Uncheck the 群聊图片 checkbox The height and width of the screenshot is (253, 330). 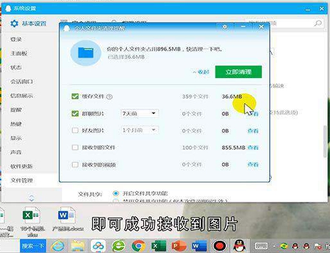click(75, 113)
